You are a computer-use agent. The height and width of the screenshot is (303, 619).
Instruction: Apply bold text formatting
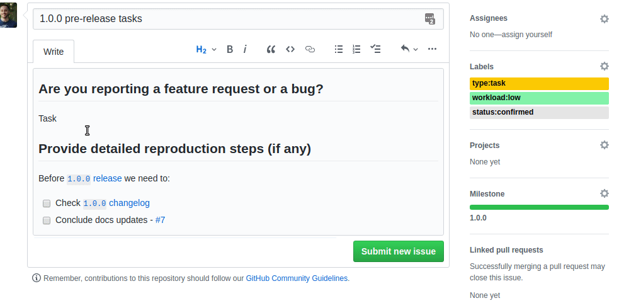click(x=229, y=49)
